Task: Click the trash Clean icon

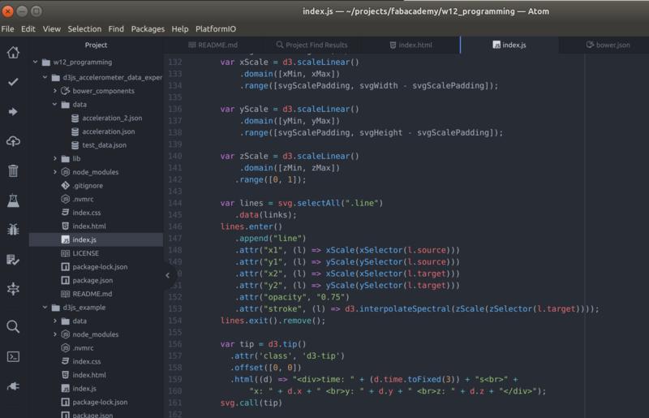Action: (x=13, y=170)
